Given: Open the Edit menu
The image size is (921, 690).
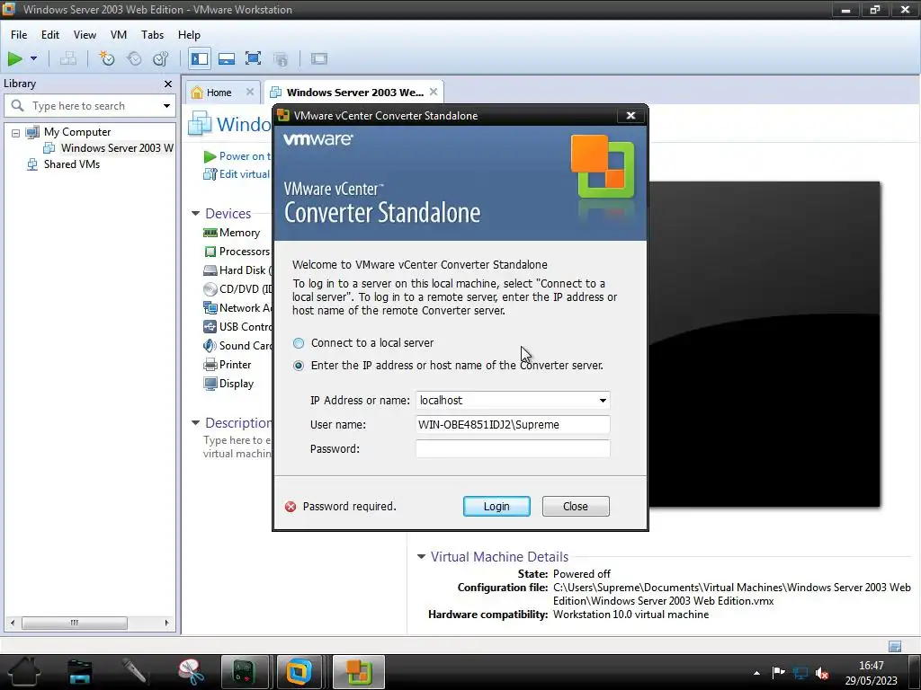Looking at the screenshot, I should [50, 35].
